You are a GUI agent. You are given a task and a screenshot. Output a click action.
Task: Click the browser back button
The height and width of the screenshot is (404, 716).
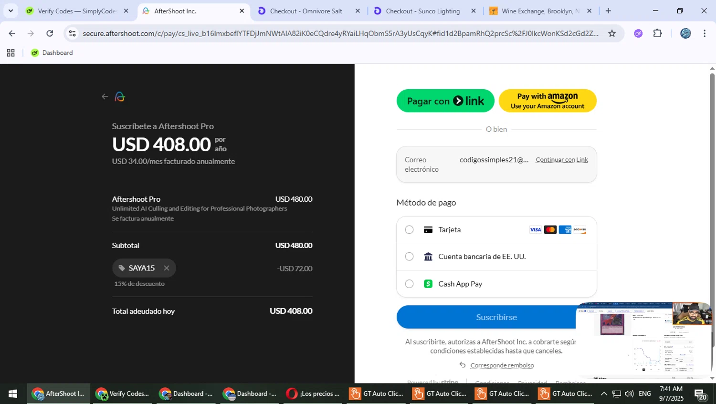(x=12, y=33)
